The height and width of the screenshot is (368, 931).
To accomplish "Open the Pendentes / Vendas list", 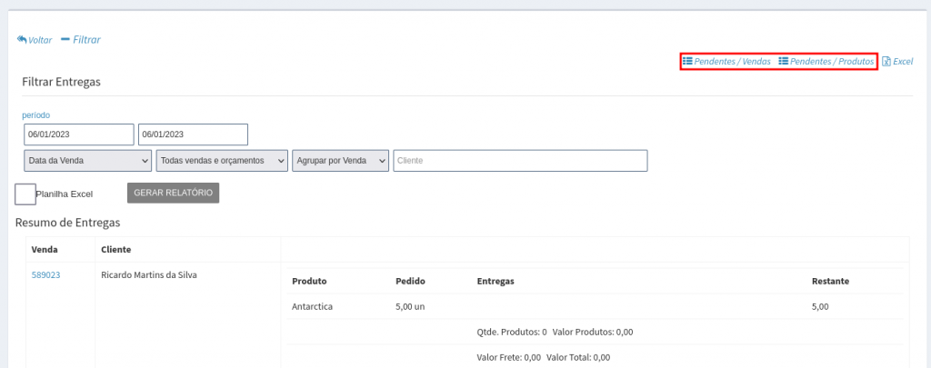I will pos(726,62).
